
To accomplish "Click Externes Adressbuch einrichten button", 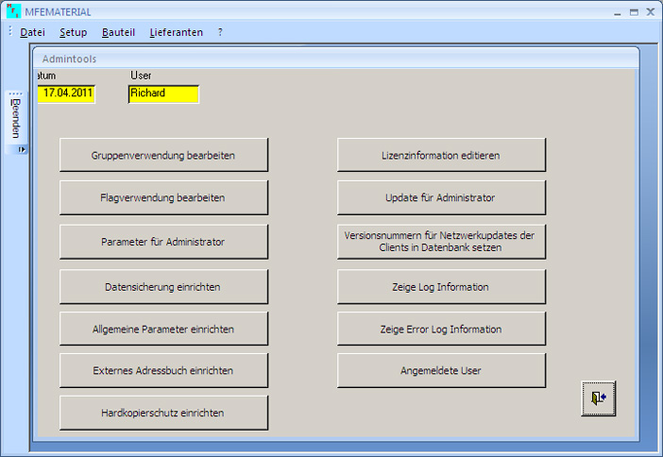I will (163, 370).
